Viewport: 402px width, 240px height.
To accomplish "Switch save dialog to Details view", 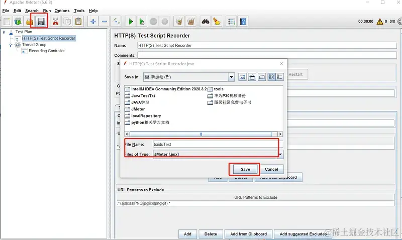I will pos(279,77).
